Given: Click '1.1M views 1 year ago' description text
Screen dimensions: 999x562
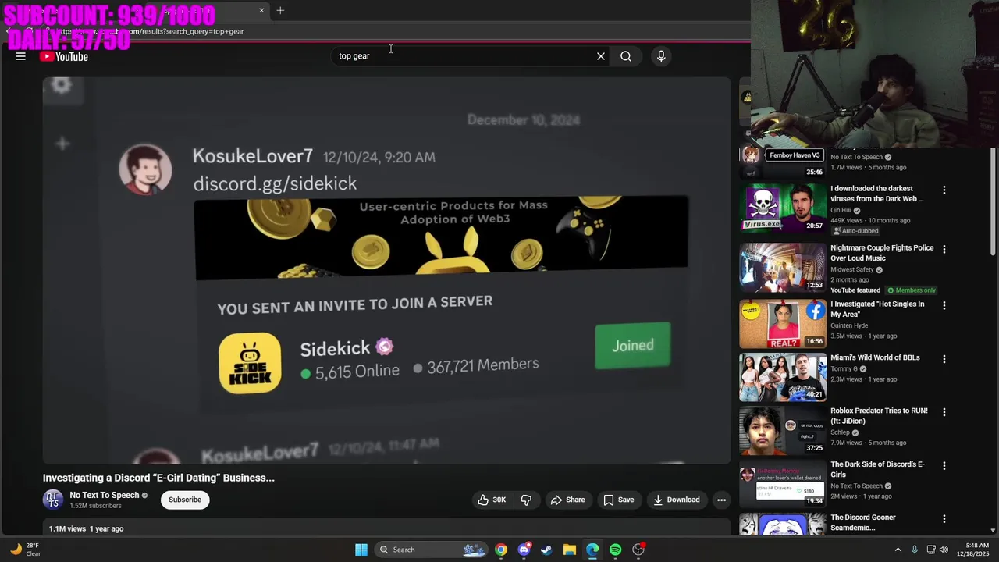Looking at the screenshot, I should [86, 529].
